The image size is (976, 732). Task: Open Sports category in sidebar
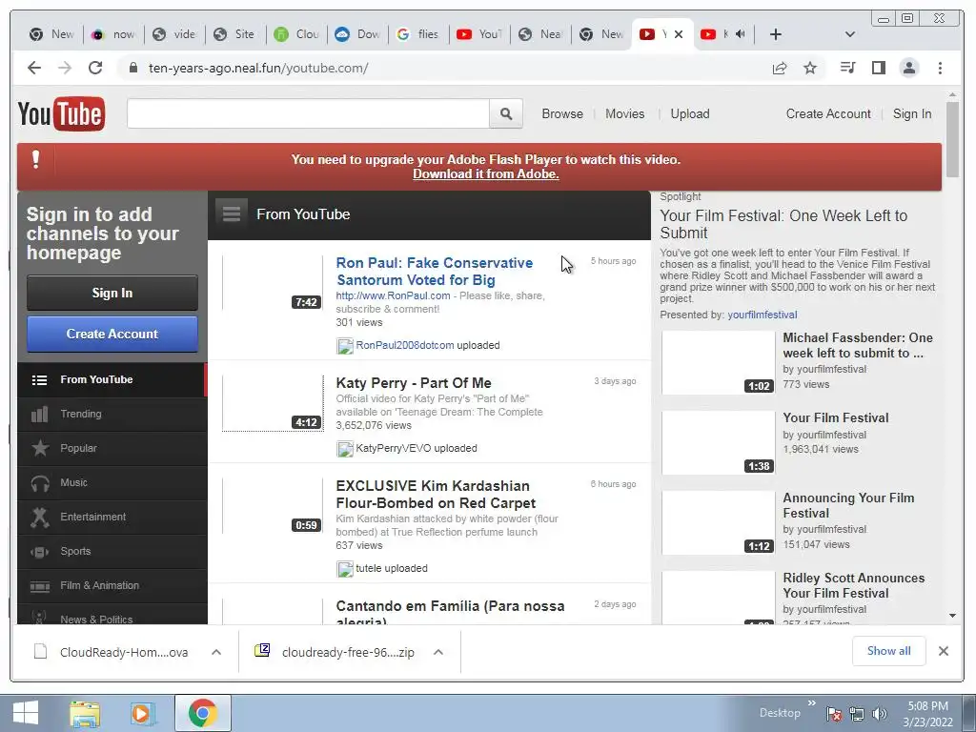pos(112,551)
